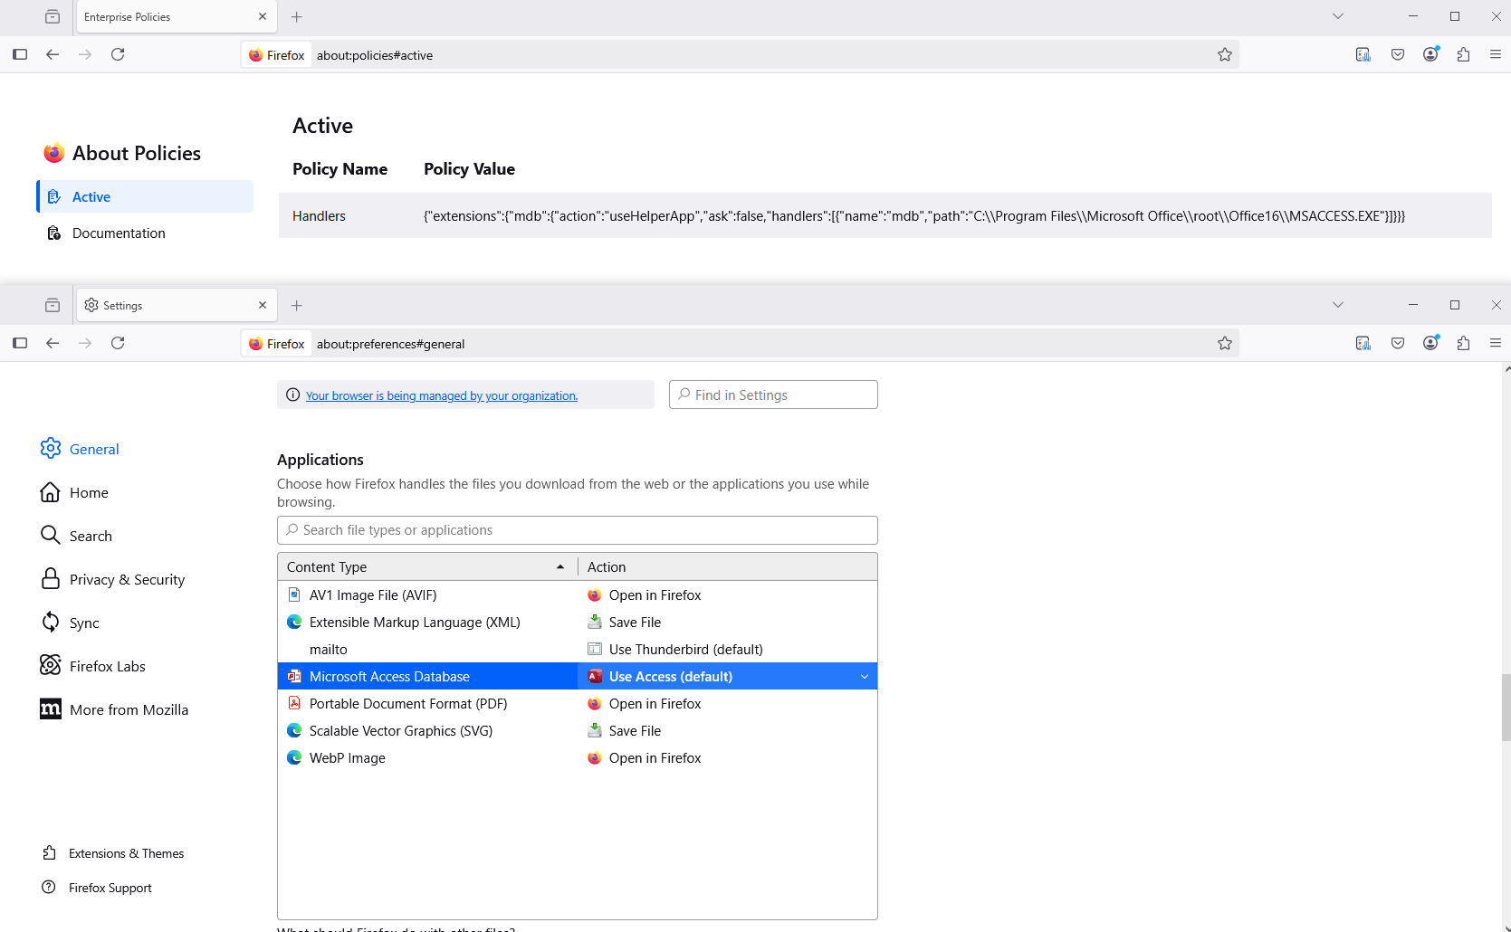Select Scalable Vector Graphics (SVG) row
Image resolution: width=1511 pixels, height=932 pixels.
pyautogui.click(x=578, y=730)
